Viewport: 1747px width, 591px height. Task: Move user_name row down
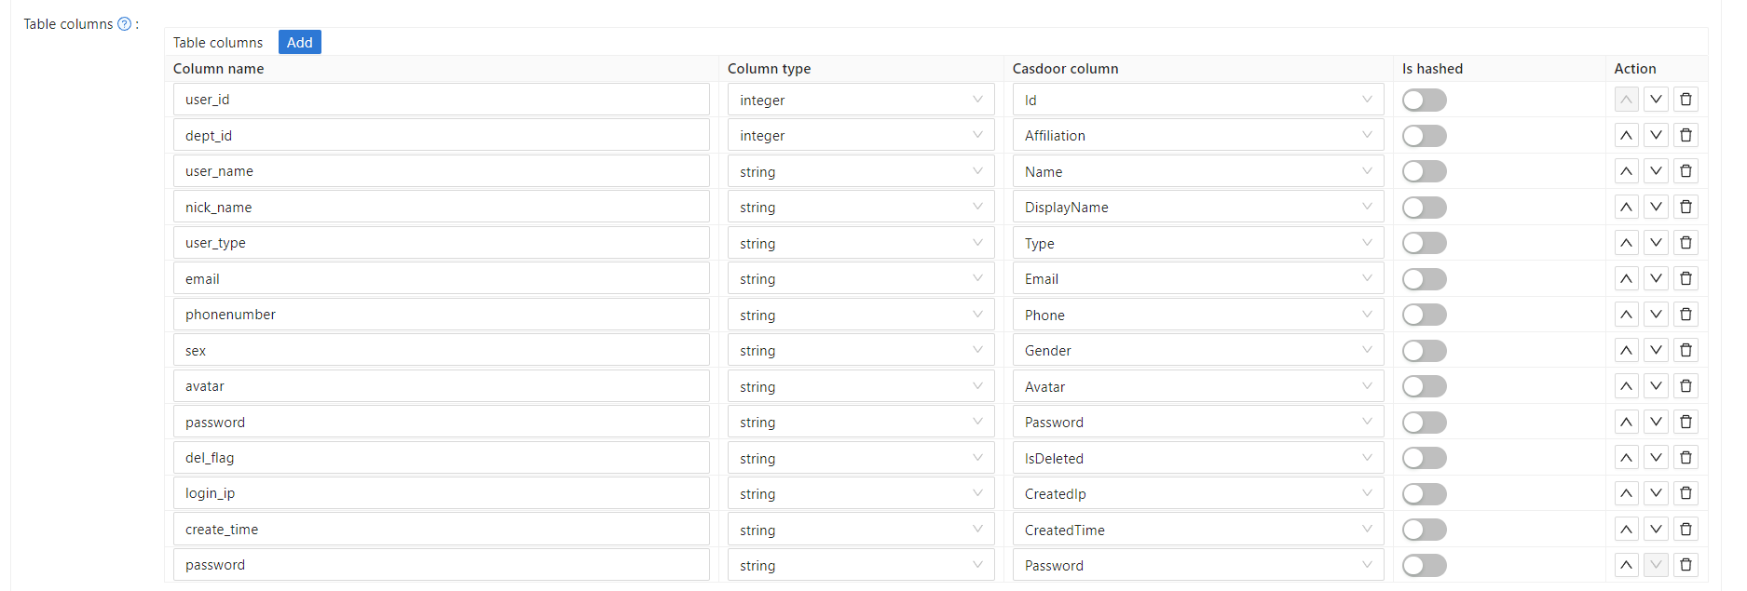[x=1656, y=171]
